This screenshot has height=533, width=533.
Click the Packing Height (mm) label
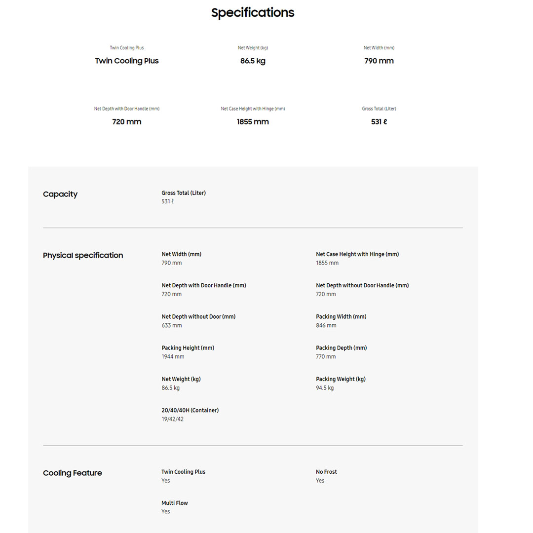pyautogui.click(x=188, y=348)
